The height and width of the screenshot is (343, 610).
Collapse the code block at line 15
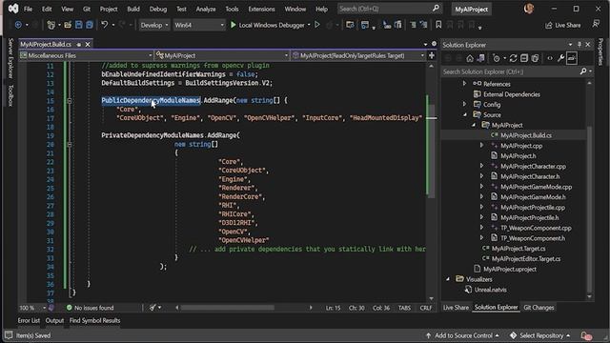70,101
